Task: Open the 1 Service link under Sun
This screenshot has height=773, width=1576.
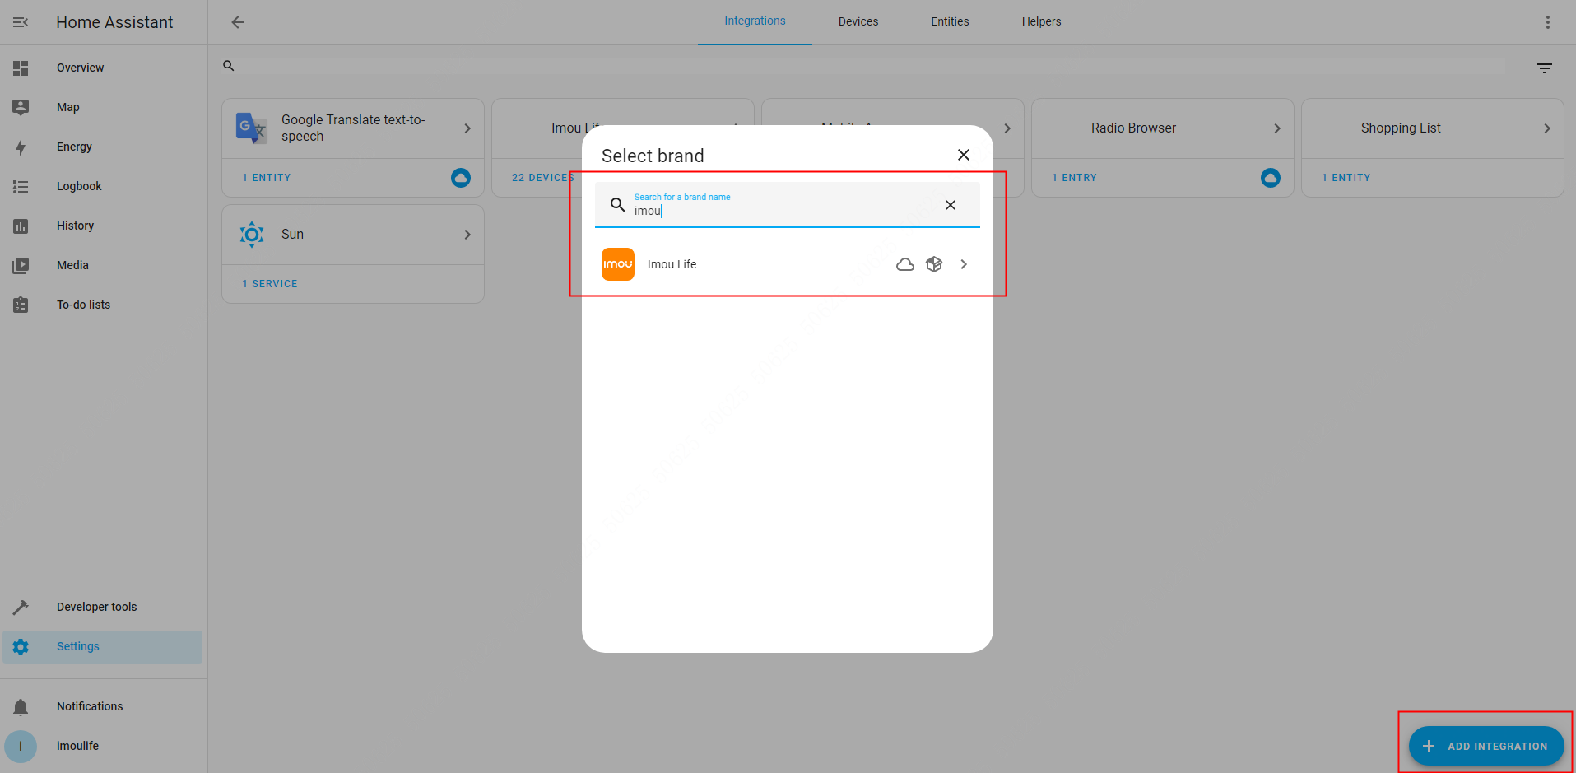Action: (270, 284)
